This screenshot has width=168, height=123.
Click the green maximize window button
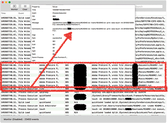click(x=10, y=2)
